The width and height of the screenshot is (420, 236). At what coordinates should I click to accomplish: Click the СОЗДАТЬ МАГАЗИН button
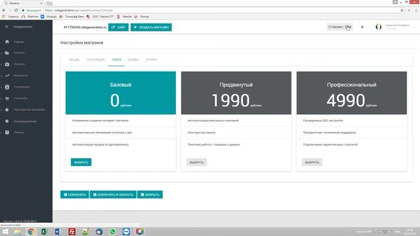[x=151, y=28]
